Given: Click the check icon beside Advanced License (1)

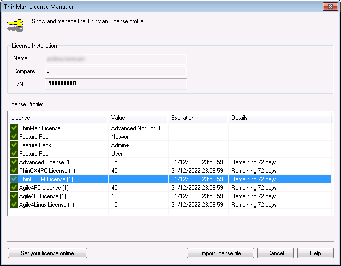Looking at the screenshot, I should 14,162.
